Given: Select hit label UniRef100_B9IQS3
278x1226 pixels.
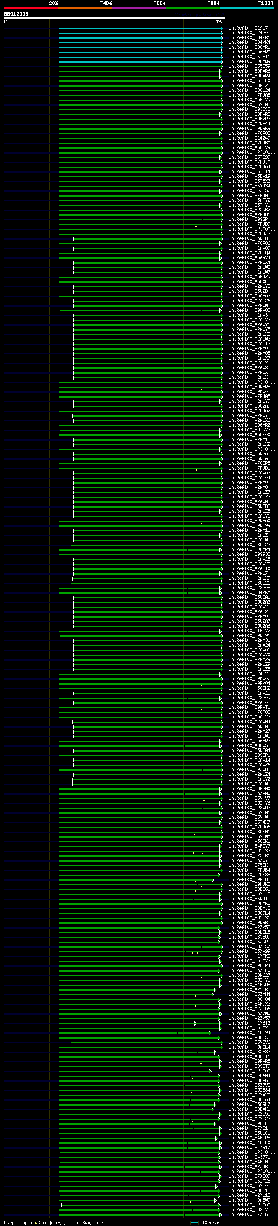Looking at the screenshot, I should 249,110.
